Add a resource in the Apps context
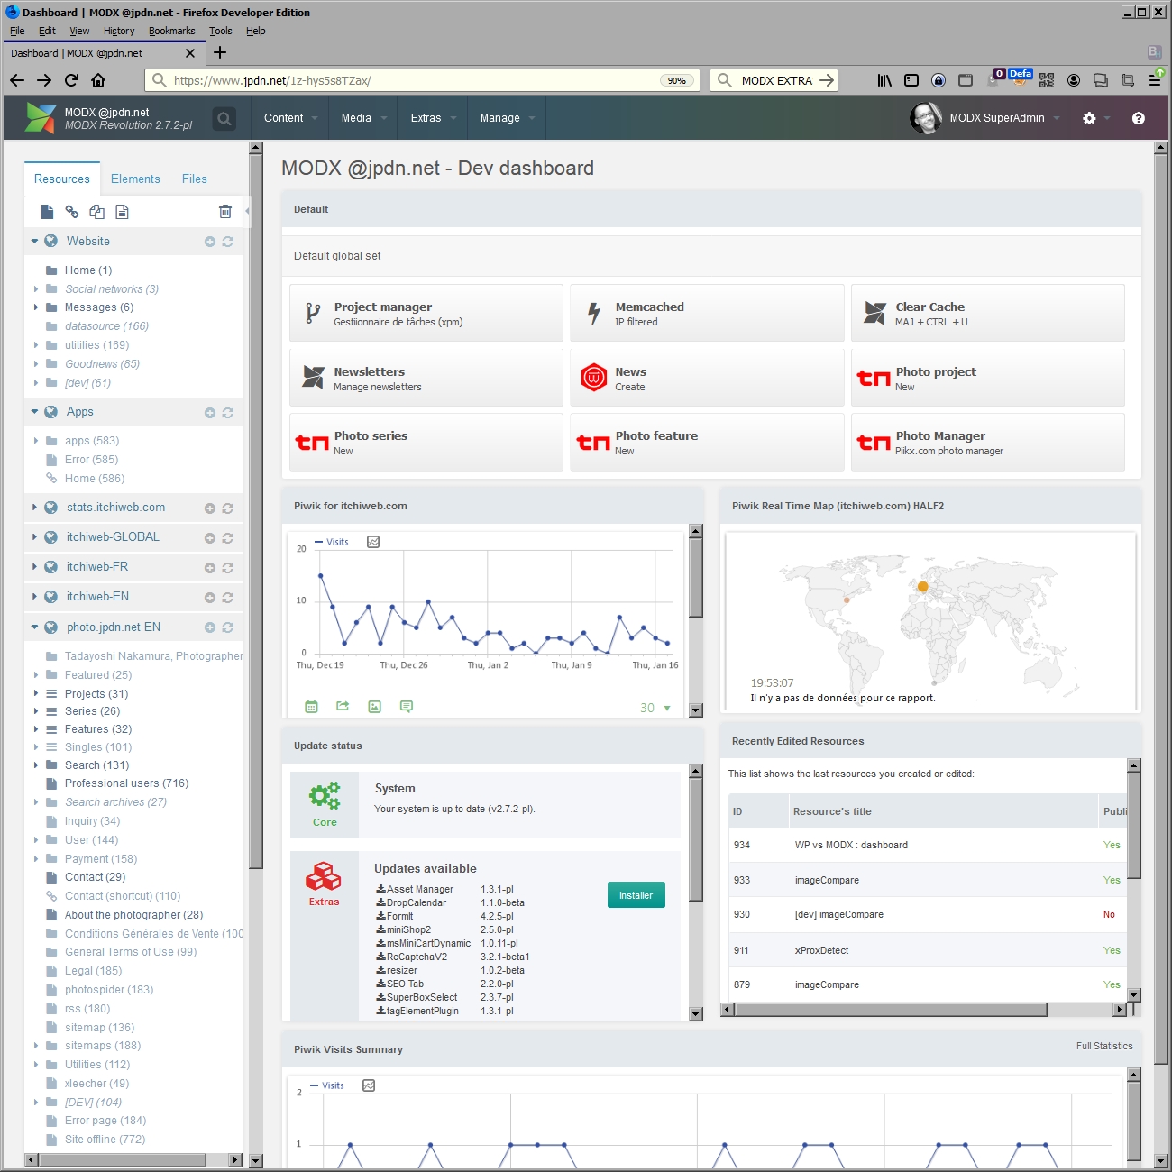 point(210,413)
